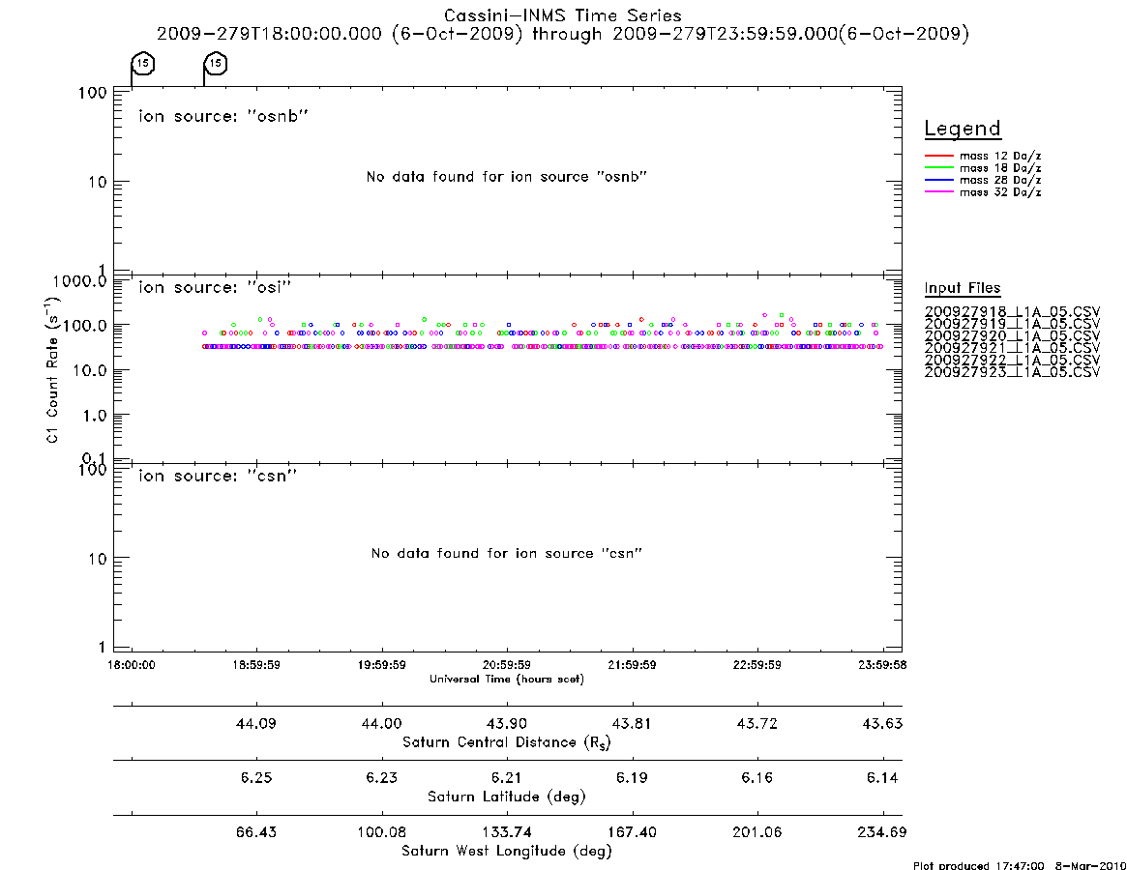Screen dimensions: 1127x870
Task: Select file 200927922_L1A_05.CSV
Action: pos(1012,361)
